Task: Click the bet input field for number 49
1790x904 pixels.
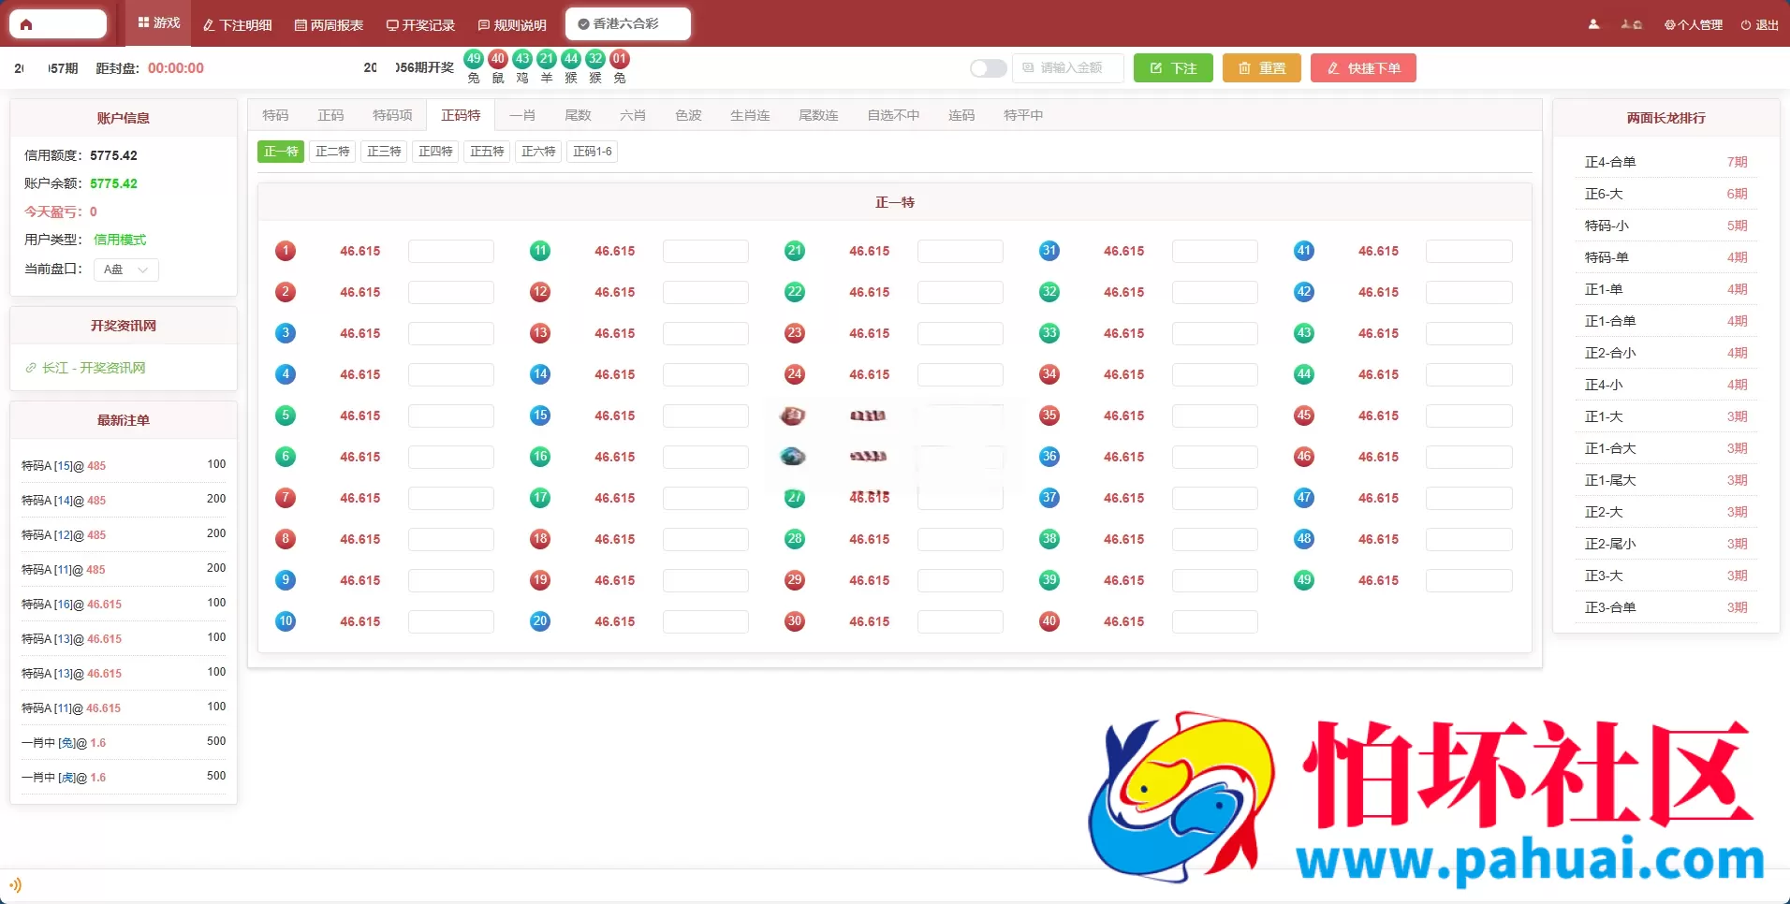Action: [x=1470, y=580]
